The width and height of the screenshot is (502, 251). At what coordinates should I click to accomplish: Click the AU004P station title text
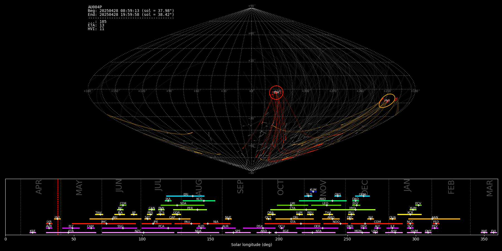pyautogui.click(x=95, y=7)
